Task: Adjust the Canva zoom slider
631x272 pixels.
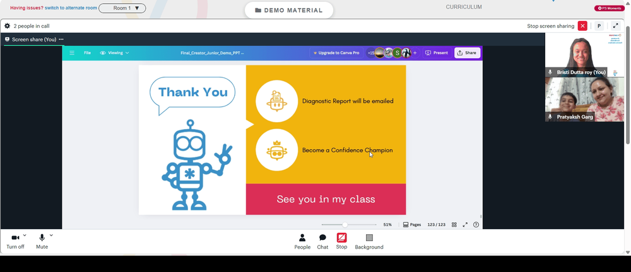Action: point(345,225)
